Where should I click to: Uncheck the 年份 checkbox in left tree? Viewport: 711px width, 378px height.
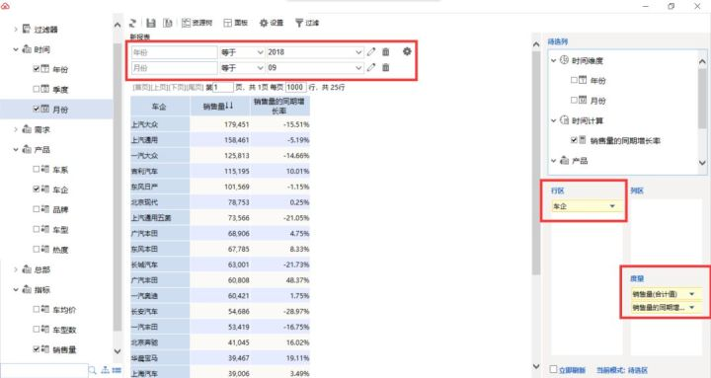pos(37,69)
